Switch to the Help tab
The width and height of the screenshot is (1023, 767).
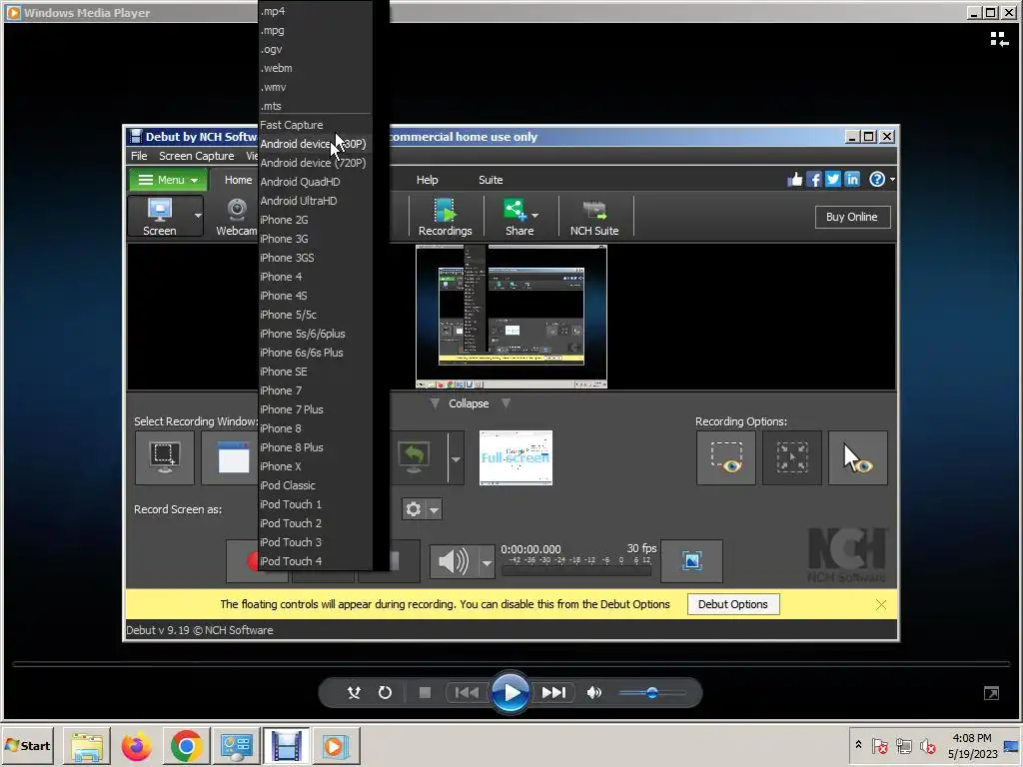428,180
